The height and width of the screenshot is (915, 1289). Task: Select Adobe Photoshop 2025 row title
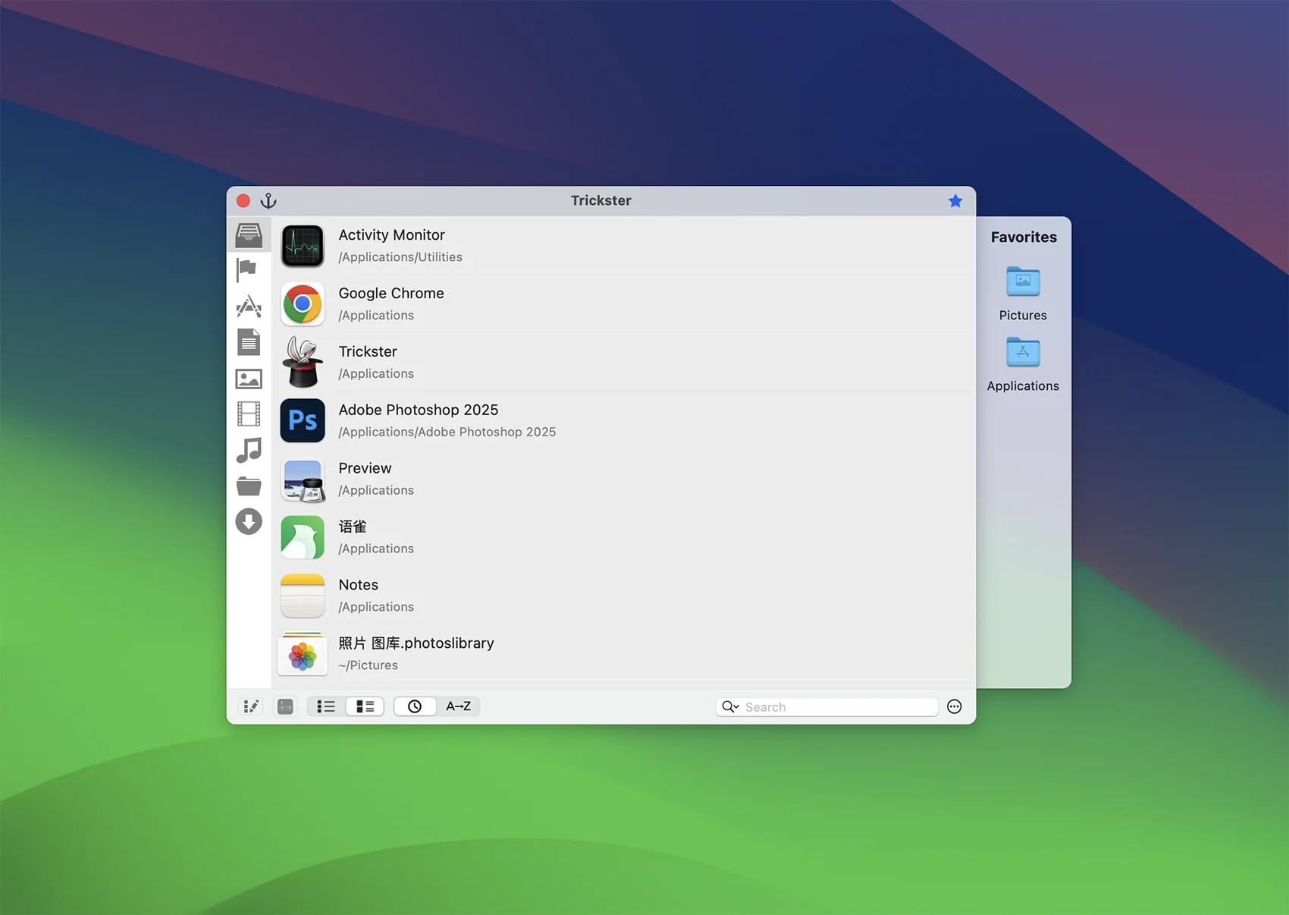pos(419,410)
